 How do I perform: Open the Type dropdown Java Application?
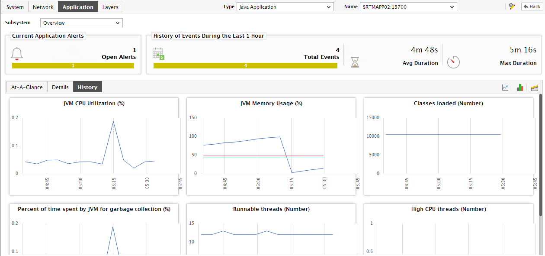tap(285, 7)
